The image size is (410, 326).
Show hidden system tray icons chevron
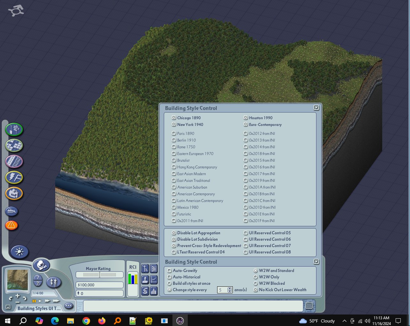[x=344, y=321]
